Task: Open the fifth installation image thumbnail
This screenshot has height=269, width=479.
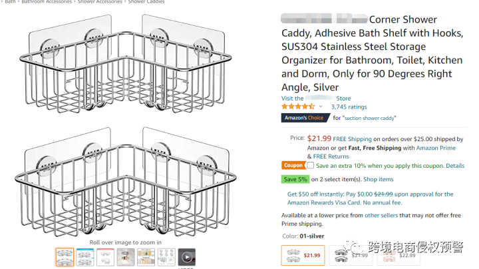Action: [x=146, y=258]
